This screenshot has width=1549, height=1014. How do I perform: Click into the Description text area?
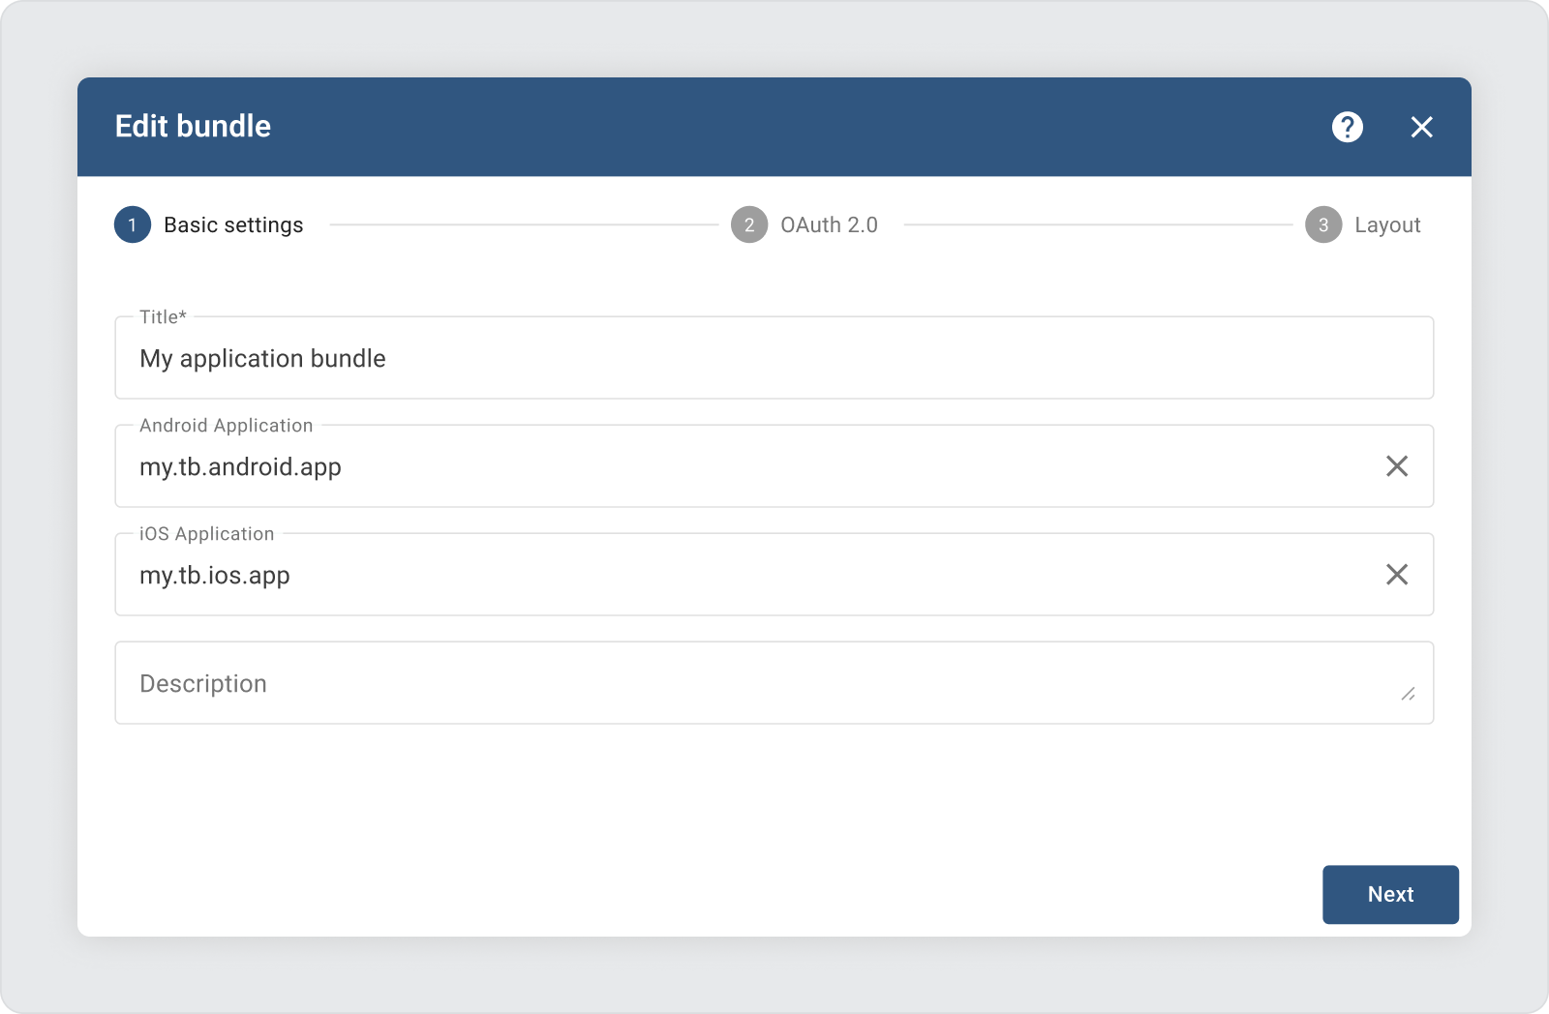click(755, 683)
